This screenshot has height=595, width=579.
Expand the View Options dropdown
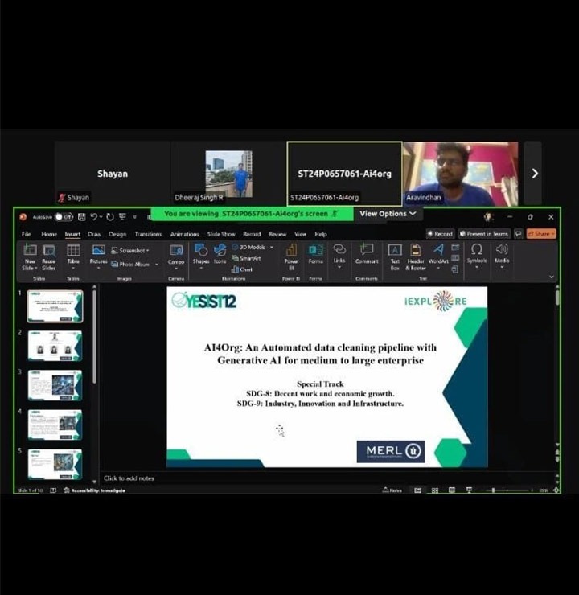click(388, 214)
